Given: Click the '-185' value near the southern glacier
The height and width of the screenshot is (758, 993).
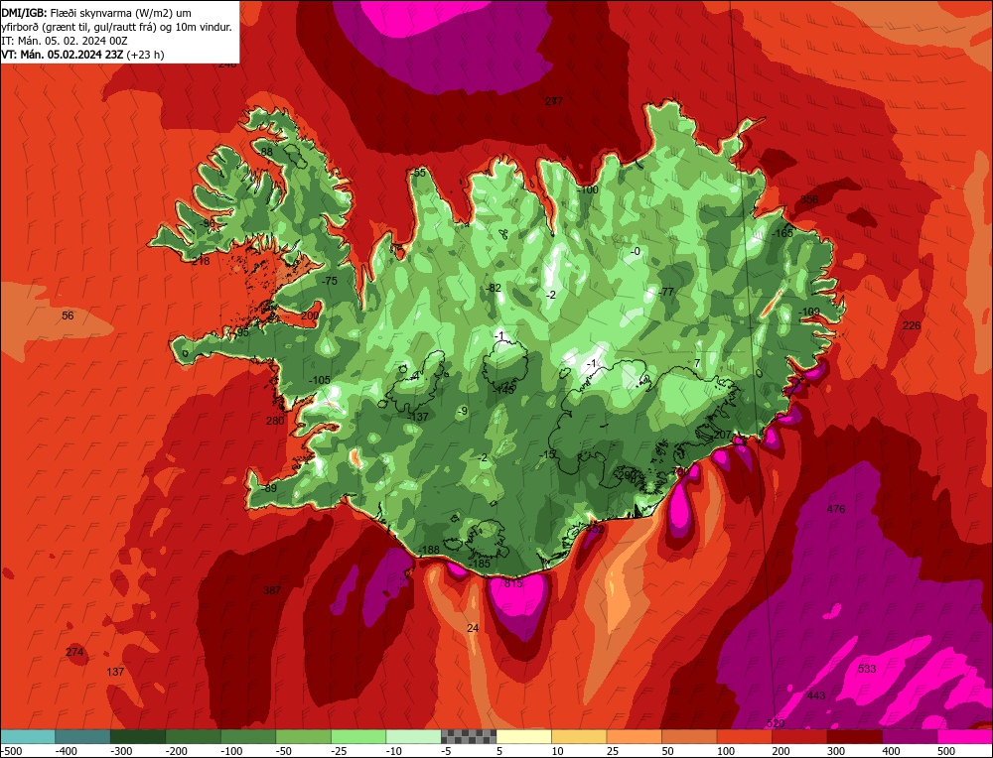Looking at the screenshot, I should pyautogui.click(x=480, y=564).
